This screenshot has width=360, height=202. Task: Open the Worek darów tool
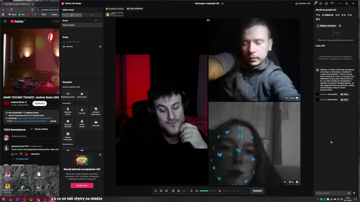(x=82, y=123)
